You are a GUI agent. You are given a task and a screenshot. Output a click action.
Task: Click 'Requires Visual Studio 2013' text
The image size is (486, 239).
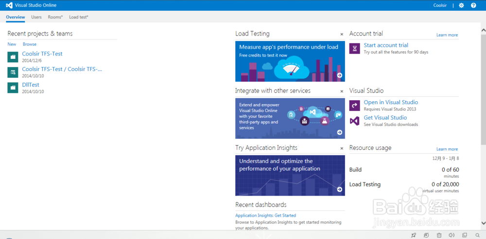point(390,109)
